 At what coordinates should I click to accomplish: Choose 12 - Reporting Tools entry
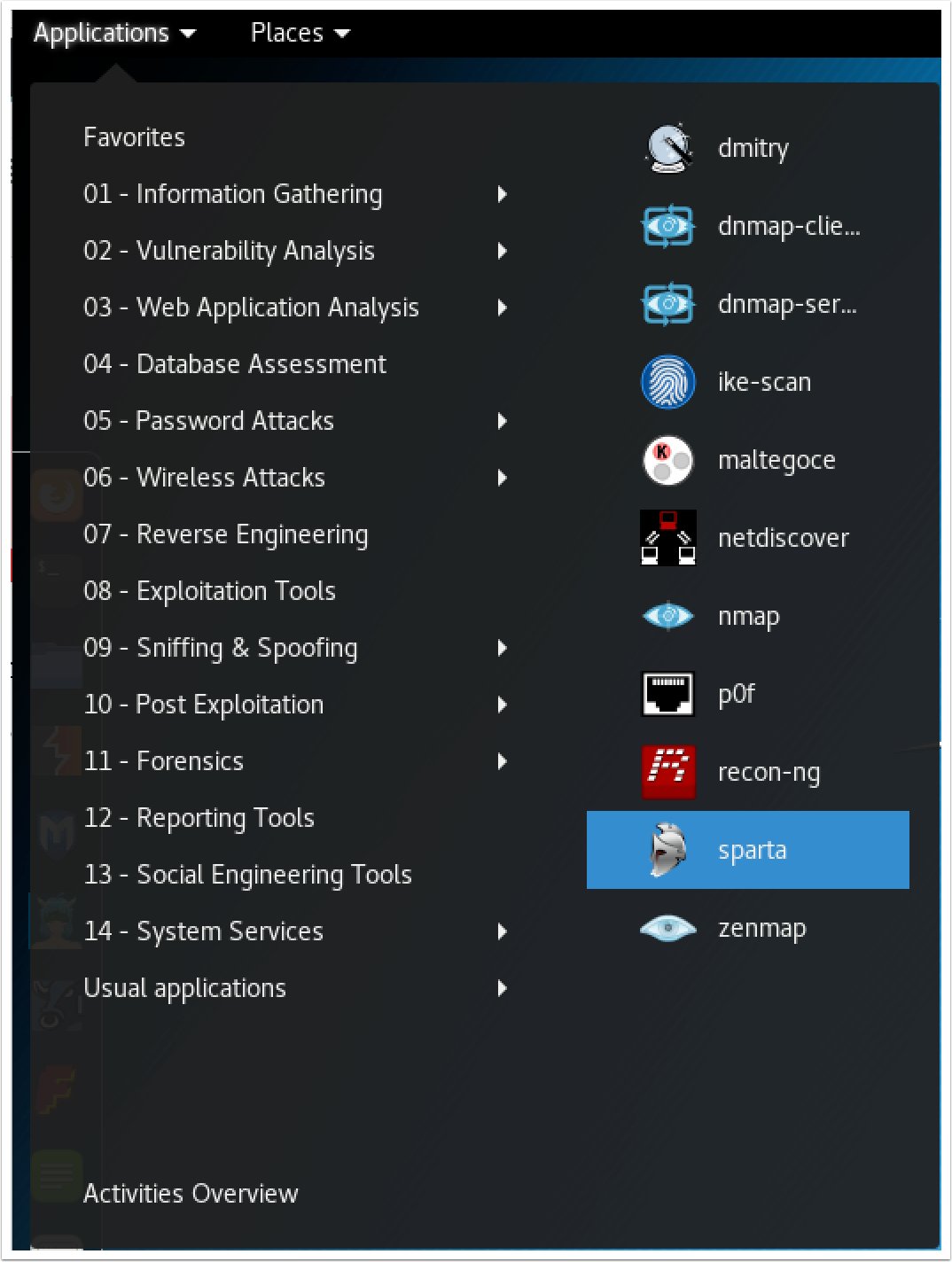(199, 818)
